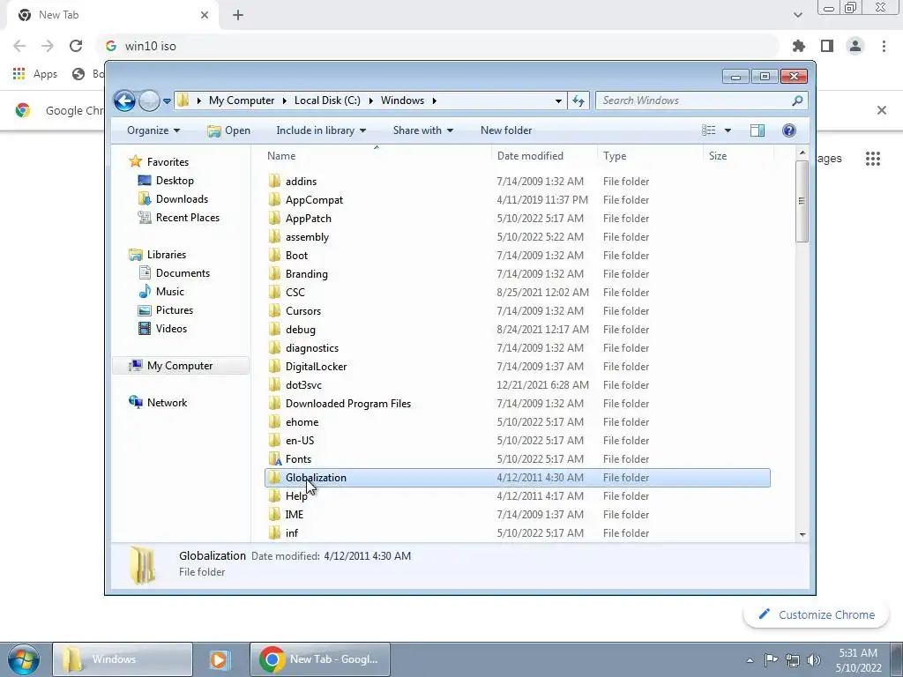Toggle Chrome side panel
Screen dimensions: 903x677
pos(827,46)
